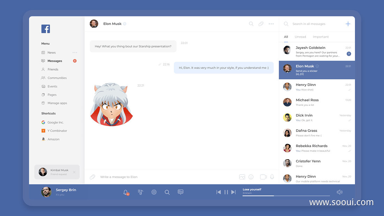Screen dimensions: 384x216
Task: Open Sergey Brin profile in bottom bar
Action: pyautogui.click(x=59, y=192)
